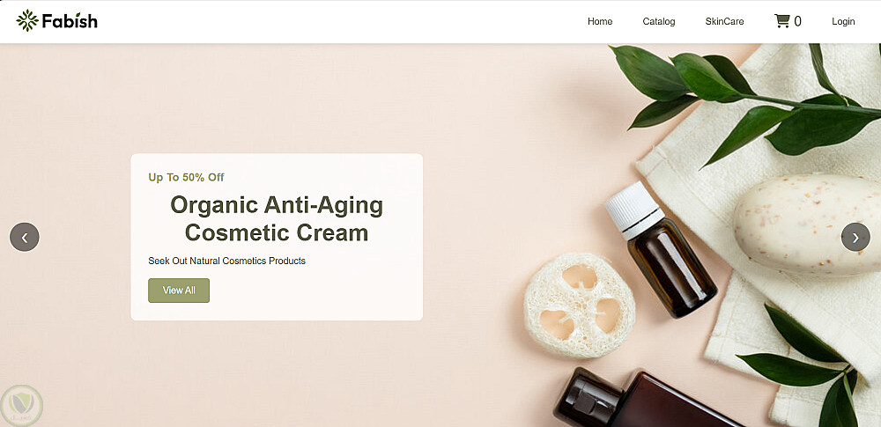The image size is (881, 427).
Task: Click the brown dropper bottle with white cap
Action: coord(661,249)
